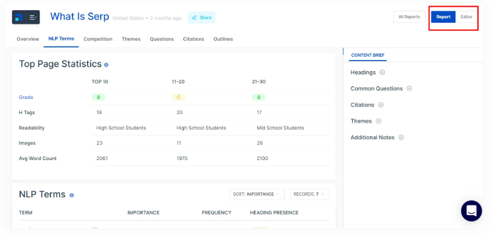Click the Avg Word Count value 1970
Screen dimensions: 499x237
182,158
